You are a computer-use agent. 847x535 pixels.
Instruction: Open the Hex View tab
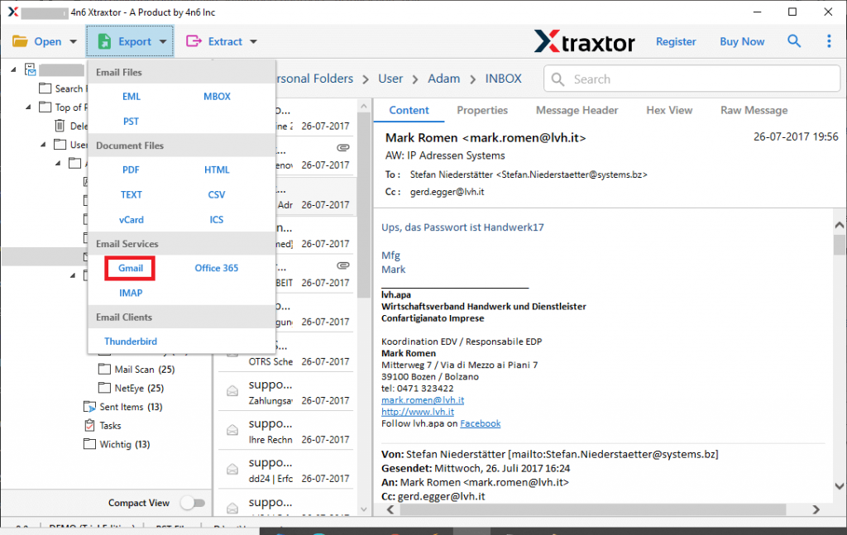pyautogui.click(x=669, y=110)
